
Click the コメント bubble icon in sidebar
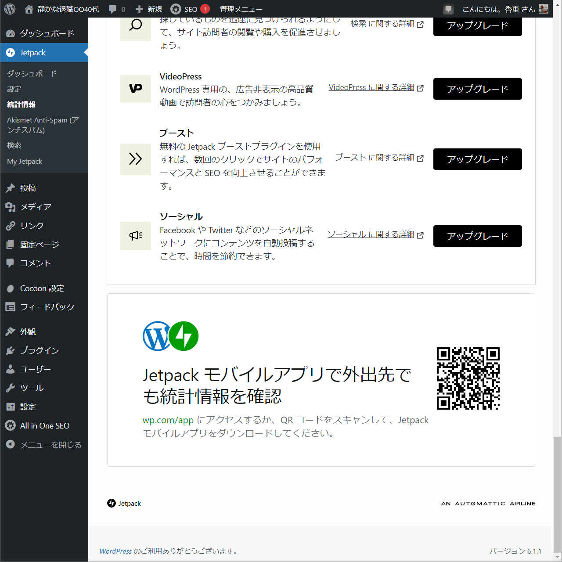point(11,263)
